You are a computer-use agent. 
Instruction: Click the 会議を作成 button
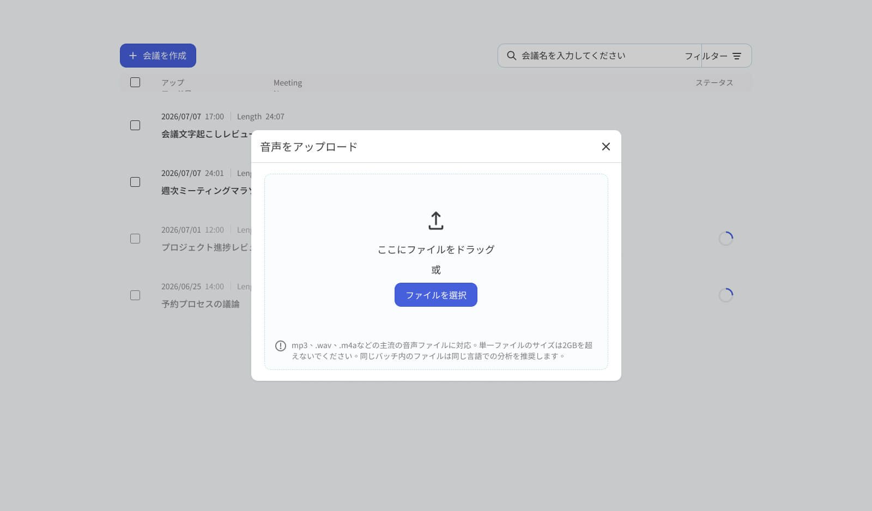158,56
